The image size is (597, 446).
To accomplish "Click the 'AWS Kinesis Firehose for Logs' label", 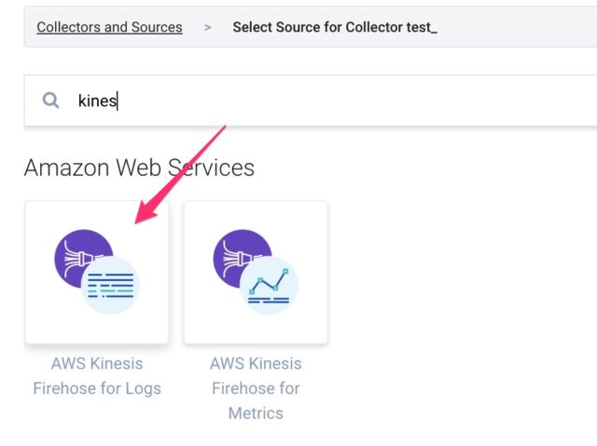I will [x=97, y=376].
